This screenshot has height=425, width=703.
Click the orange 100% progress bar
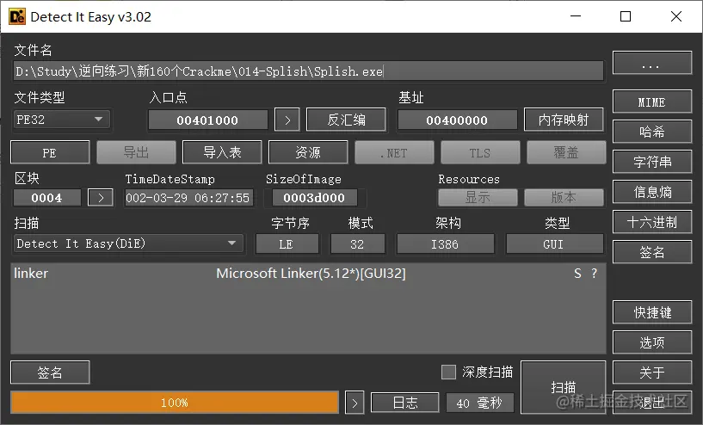tap(175, 403)
